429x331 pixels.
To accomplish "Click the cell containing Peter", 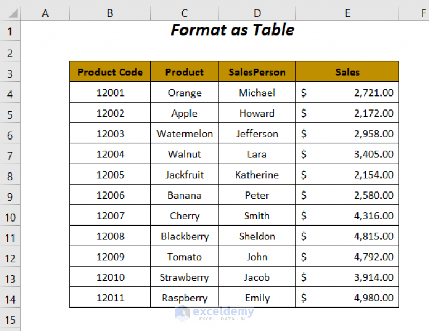I will [257, 195].
